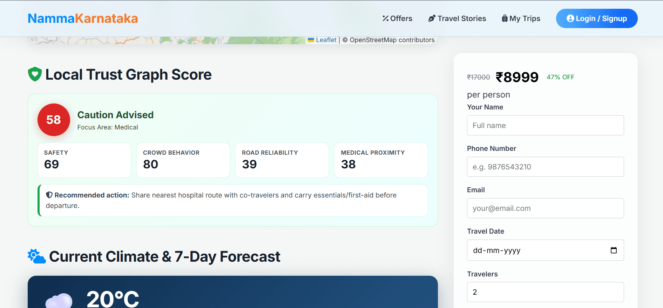Click the NammaKarnataka logo
This screenshot has height=308, width=663.
click(83, 18)
